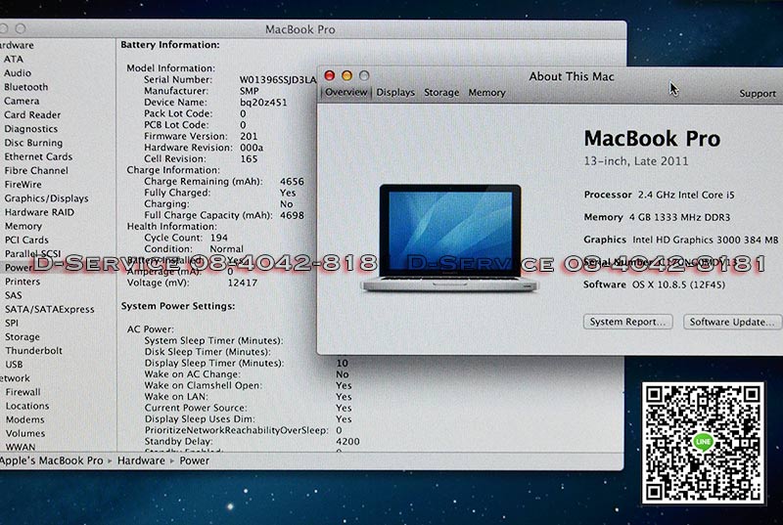The height and width of the screenshot is (525, 783).
Task: Select Card Reader in the sidebar
Action: 32,114
